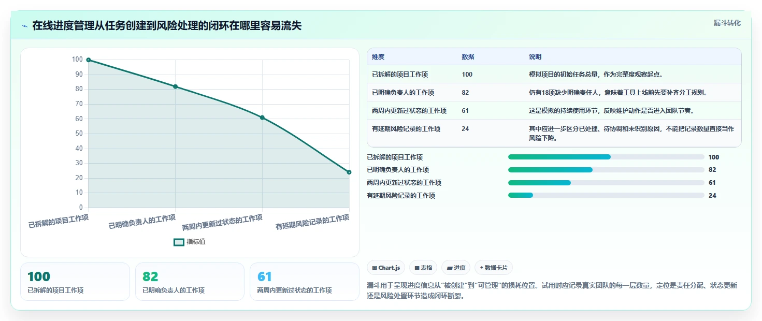Open the stat card showing 100

tap(75, 282)
